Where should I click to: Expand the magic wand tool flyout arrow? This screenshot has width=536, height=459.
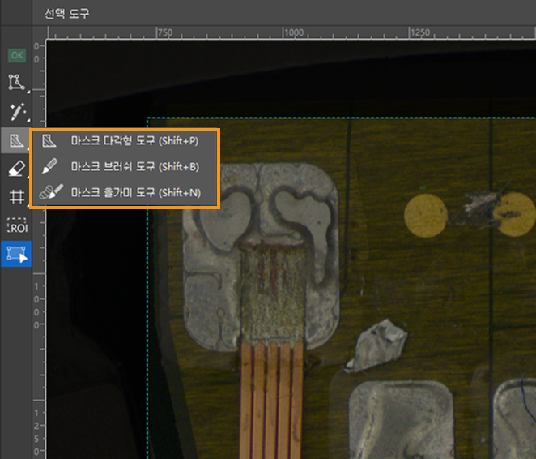pyautogui.click(x=28, y=120)
